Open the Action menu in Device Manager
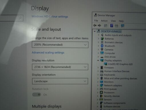Viewport: 146px width, 110px height. [104, 21]
